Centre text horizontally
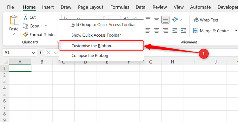 157,31
